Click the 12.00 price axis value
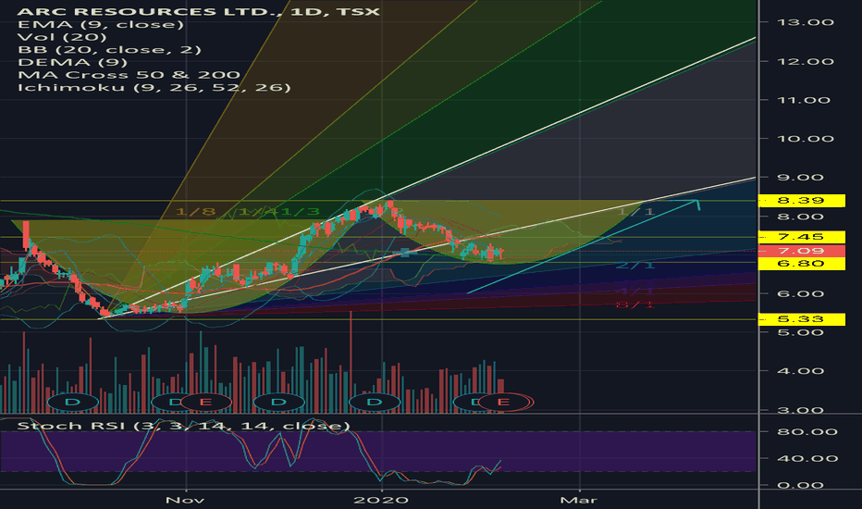Viewport: 862px width, 509px height. [x=806, y=61]
